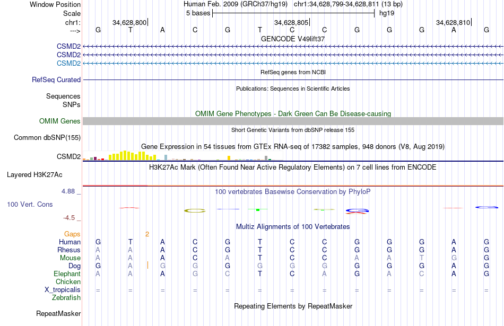Image resolution: width=504 pixels, height=326 pixels.
Task: Click the yellow GTEx expression bars
Action: pyautogui.click(x=132, y=155)
